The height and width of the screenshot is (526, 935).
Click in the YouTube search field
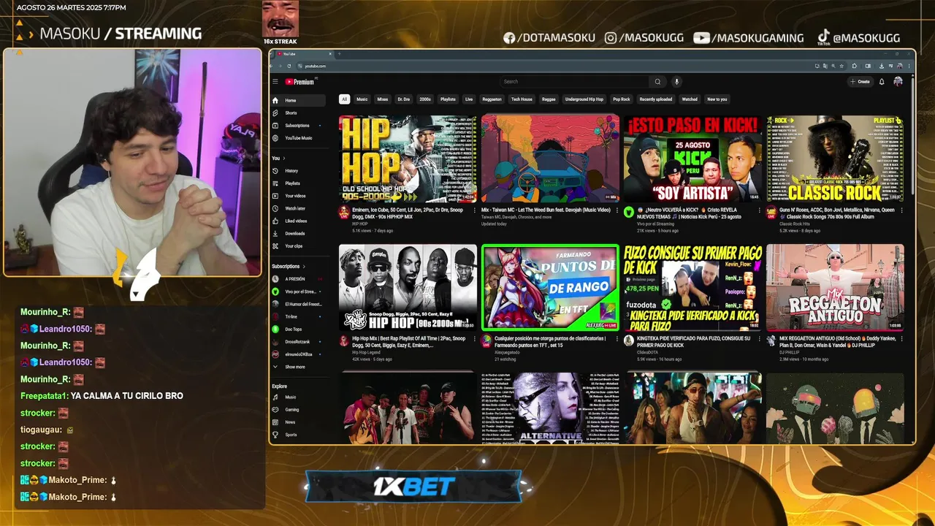[x=574, y=82]
